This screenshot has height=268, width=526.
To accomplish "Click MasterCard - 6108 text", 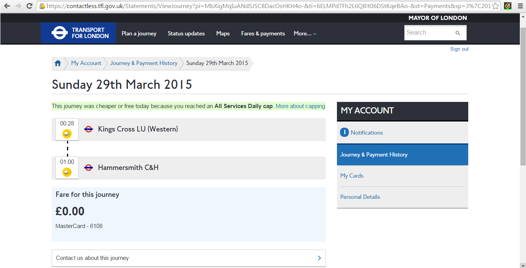I will click(79, 226).
